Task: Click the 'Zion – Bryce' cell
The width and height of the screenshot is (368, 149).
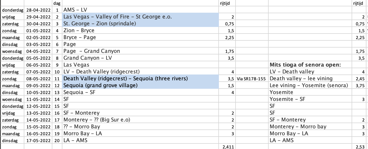Action: [x=79, y=30]
